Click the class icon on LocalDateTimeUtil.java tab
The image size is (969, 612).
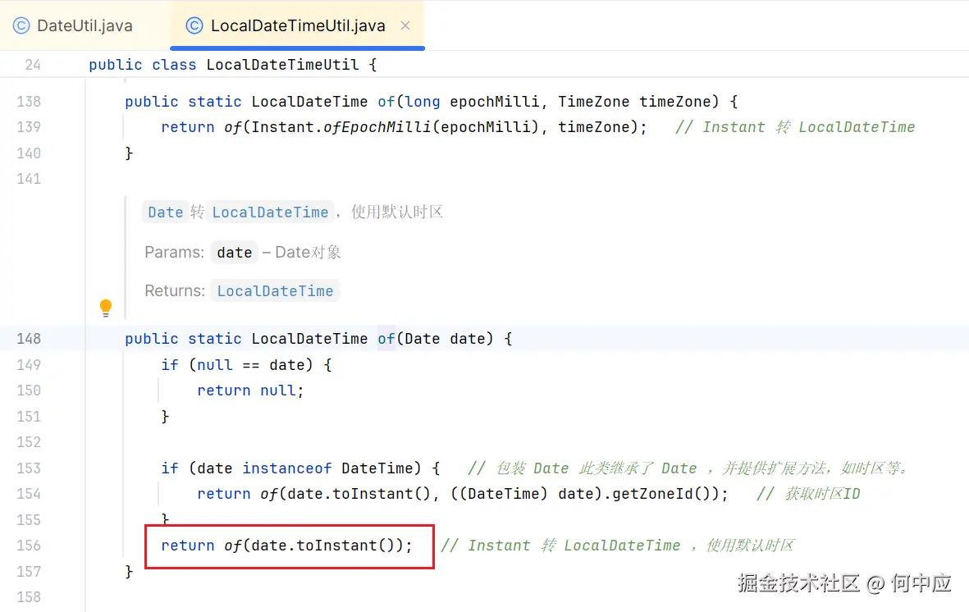click(194, 25)
